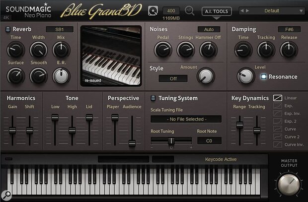The image size is (308, 202).
Task: Toggle the Tuning System switch
Action: tap(153, 98)
